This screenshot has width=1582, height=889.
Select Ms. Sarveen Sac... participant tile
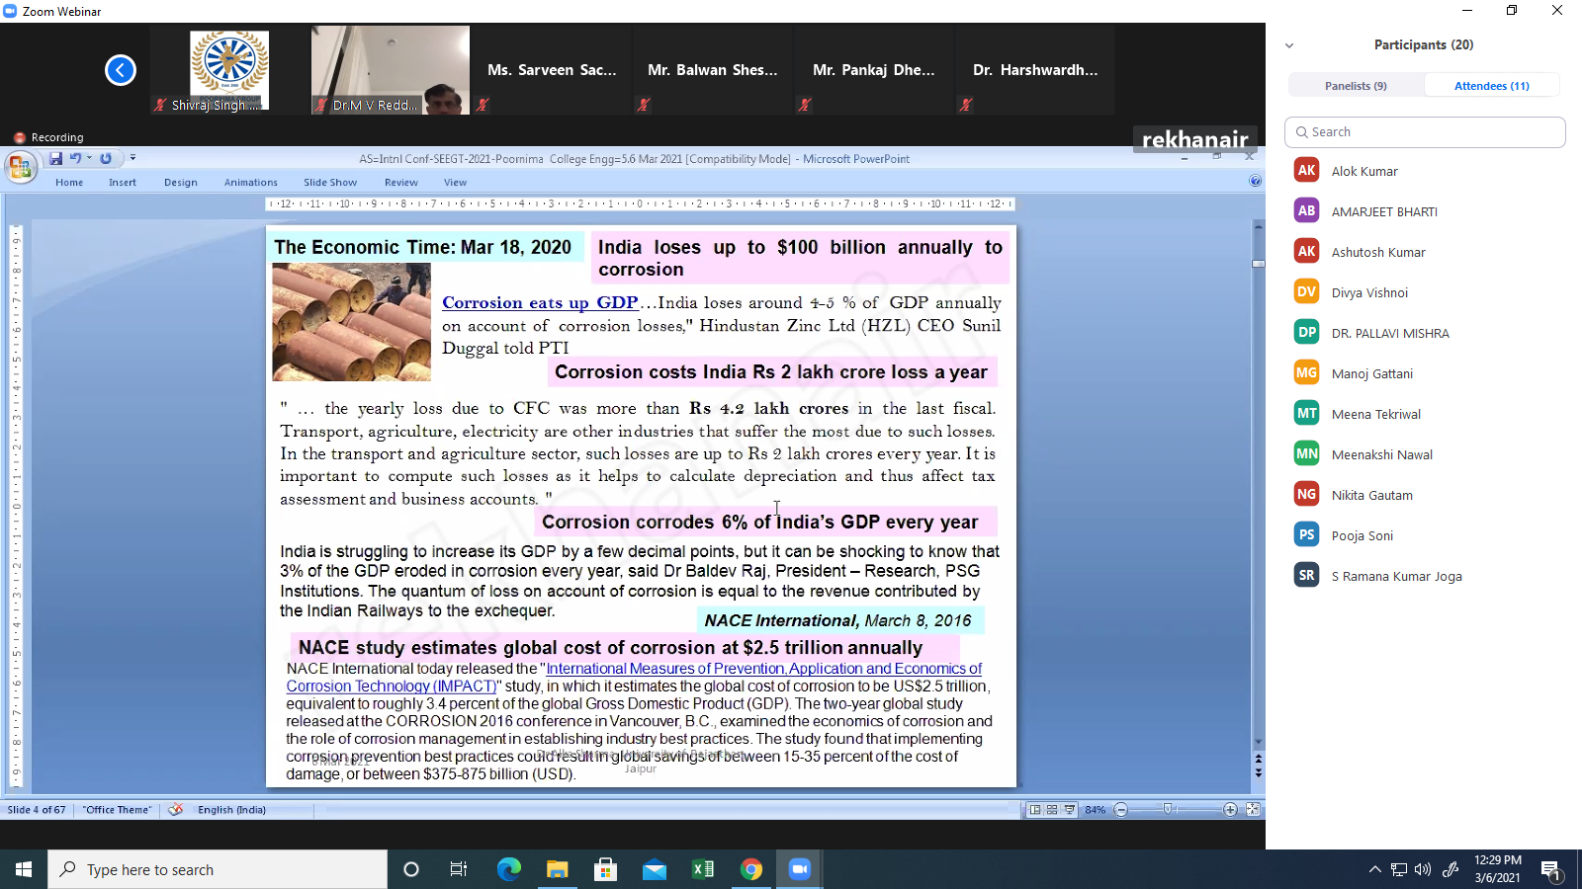(552, 70)
